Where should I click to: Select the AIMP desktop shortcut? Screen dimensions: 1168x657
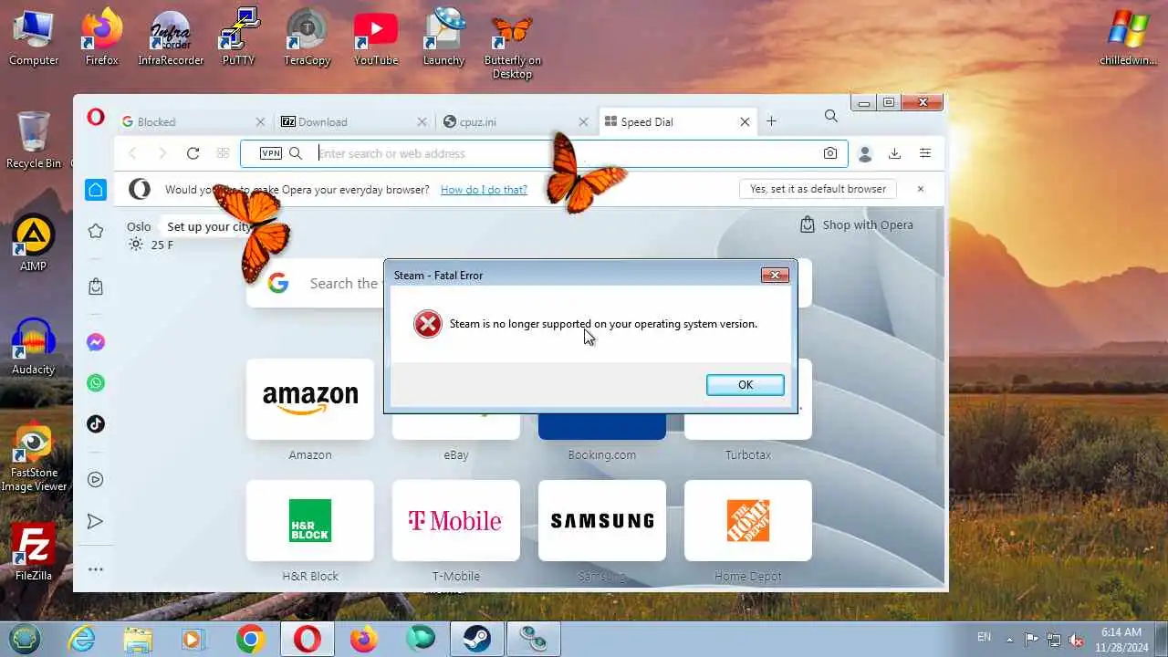coord(34,244)
